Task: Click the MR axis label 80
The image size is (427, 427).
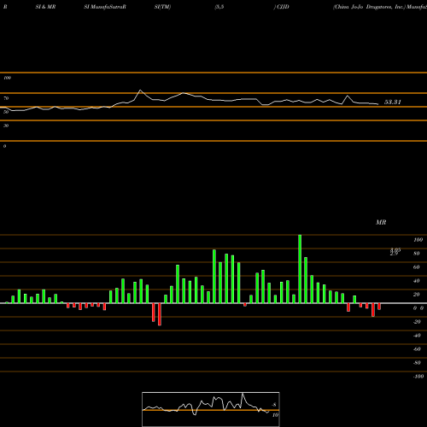Action: (417, 254)
